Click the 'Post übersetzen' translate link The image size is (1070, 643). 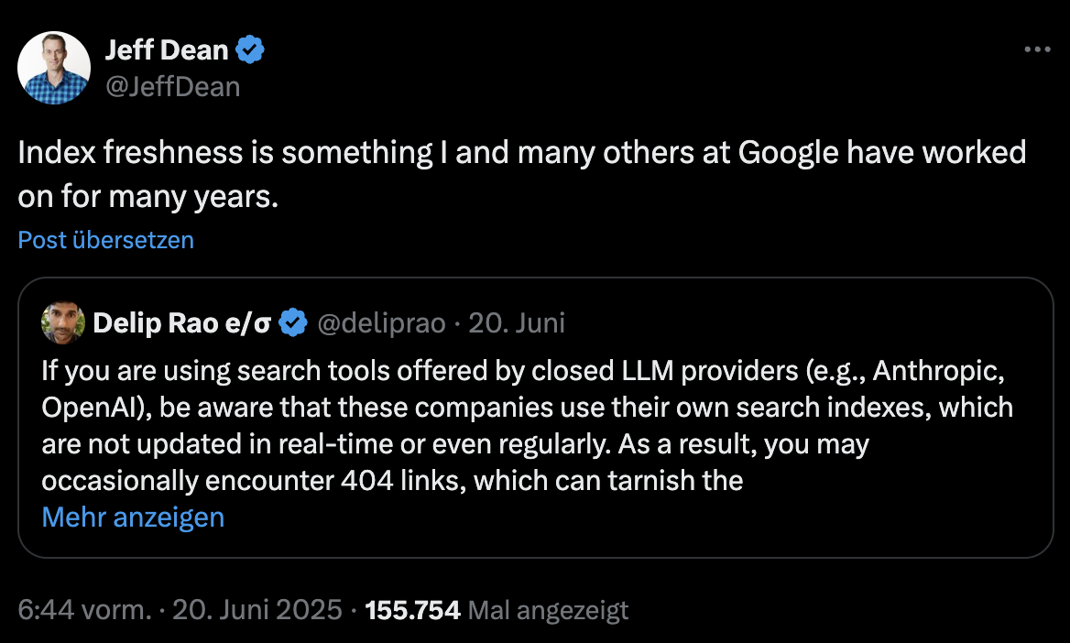105,240
